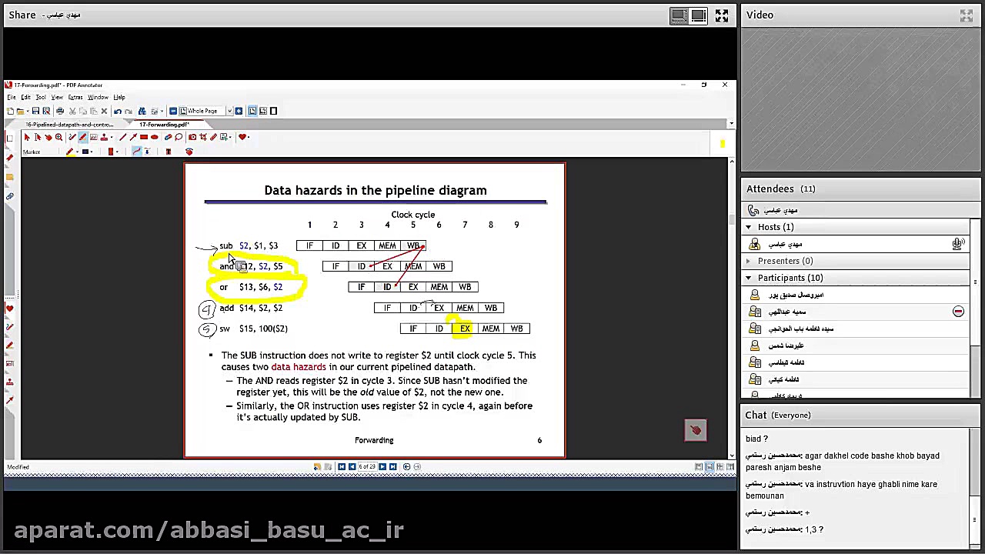Toggle the smooth curve marker option

(x=136, y=152)
